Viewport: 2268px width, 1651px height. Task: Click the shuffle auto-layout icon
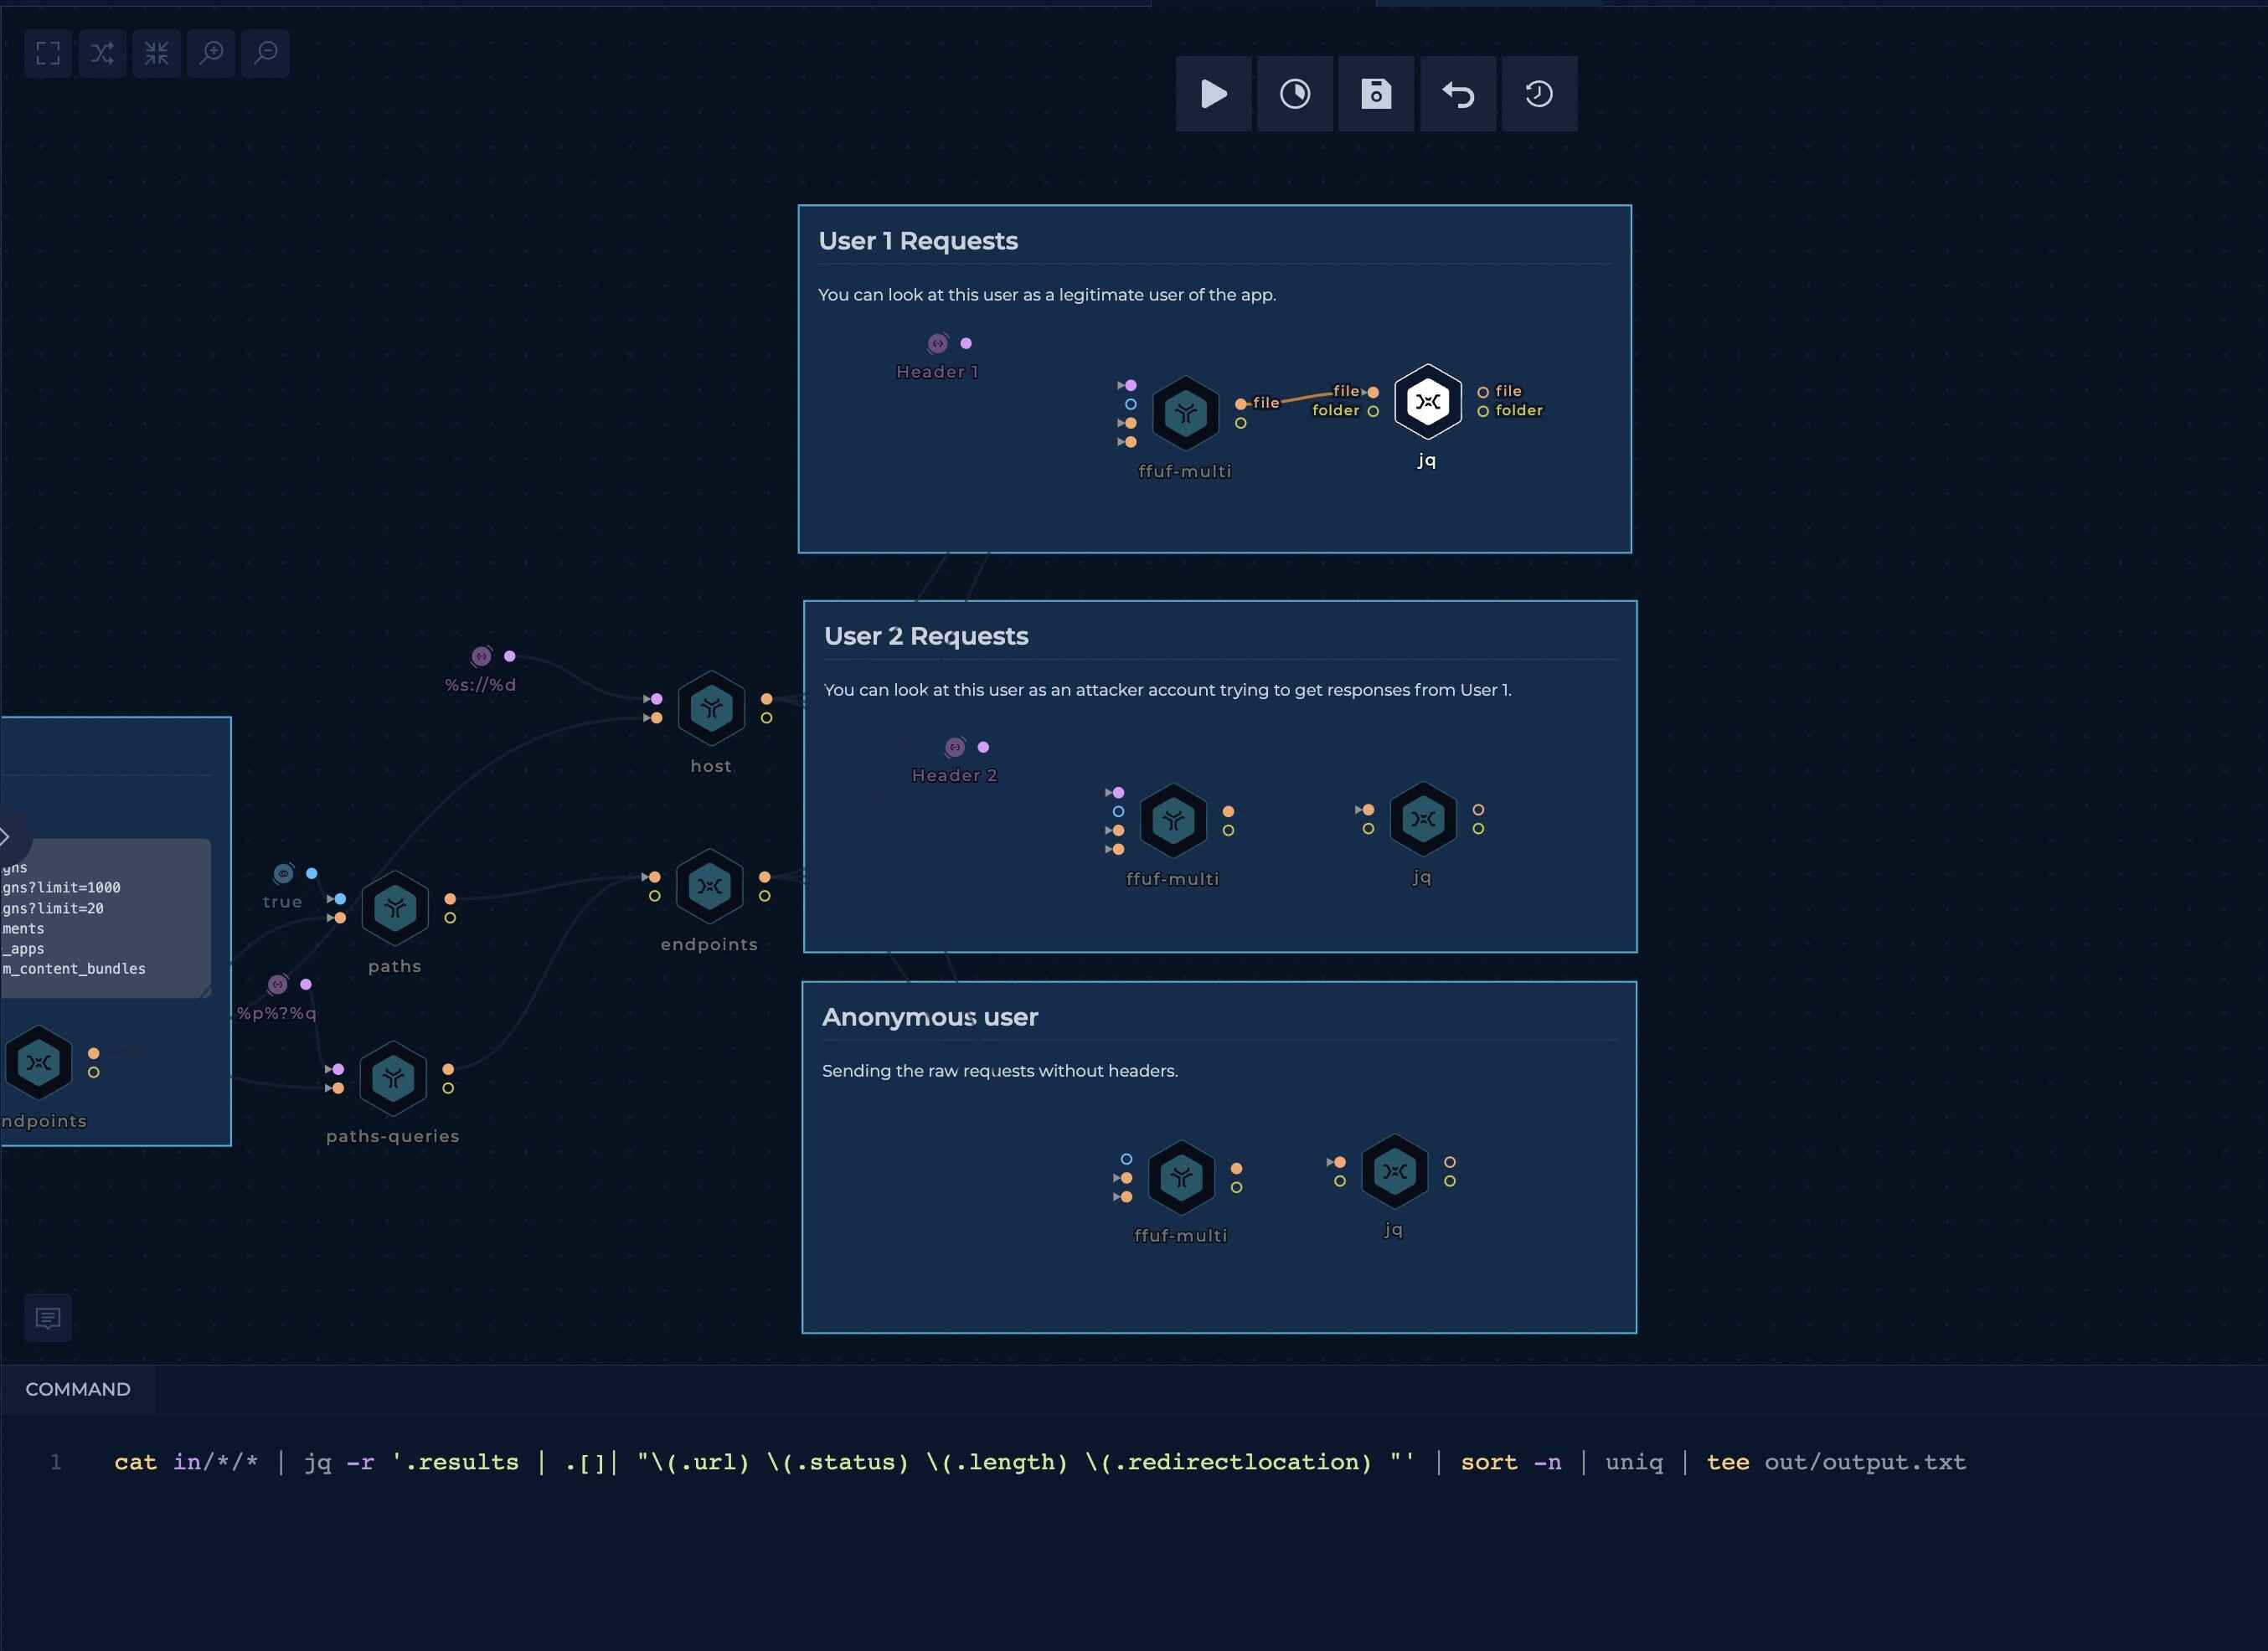(102, 53)
